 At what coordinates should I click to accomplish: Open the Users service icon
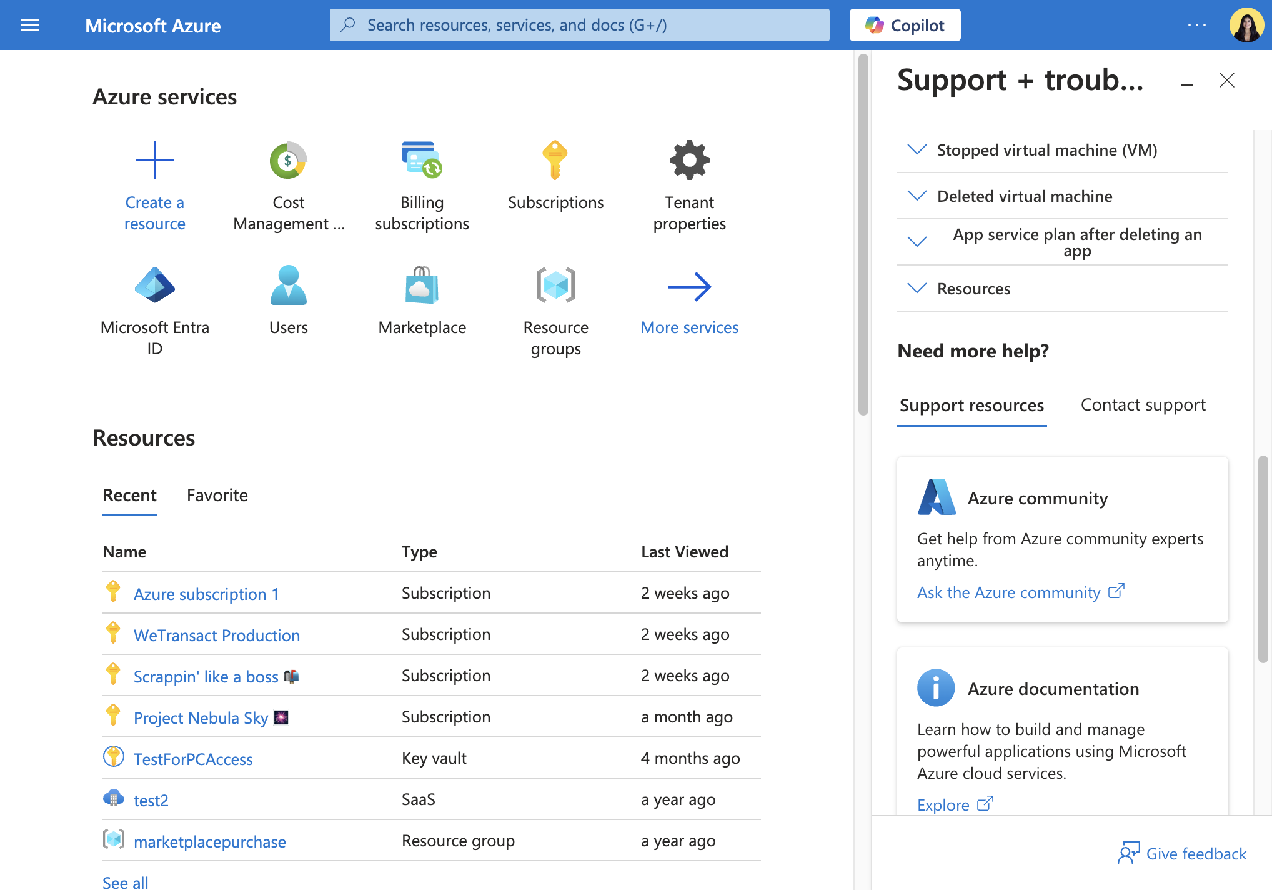tap(288, 285)
